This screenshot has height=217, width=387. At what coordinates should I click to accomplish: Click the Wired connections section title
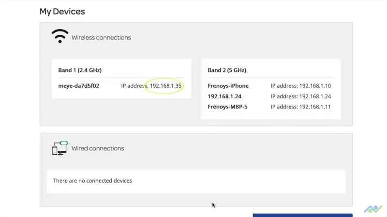coord(98,149)
